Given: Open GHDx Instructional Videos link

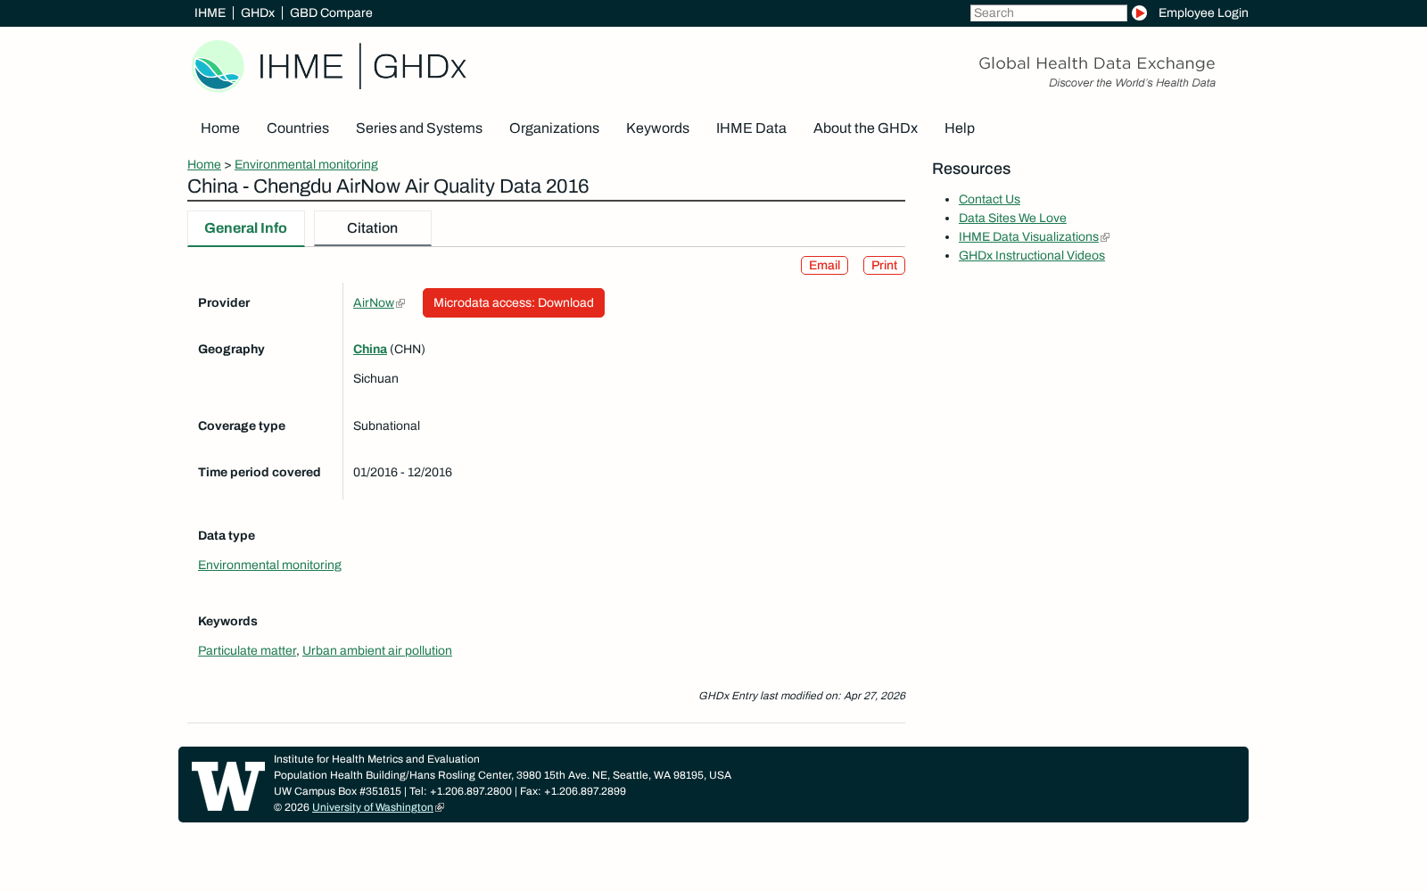Looking at the screenshot, I should point(1032,256).
